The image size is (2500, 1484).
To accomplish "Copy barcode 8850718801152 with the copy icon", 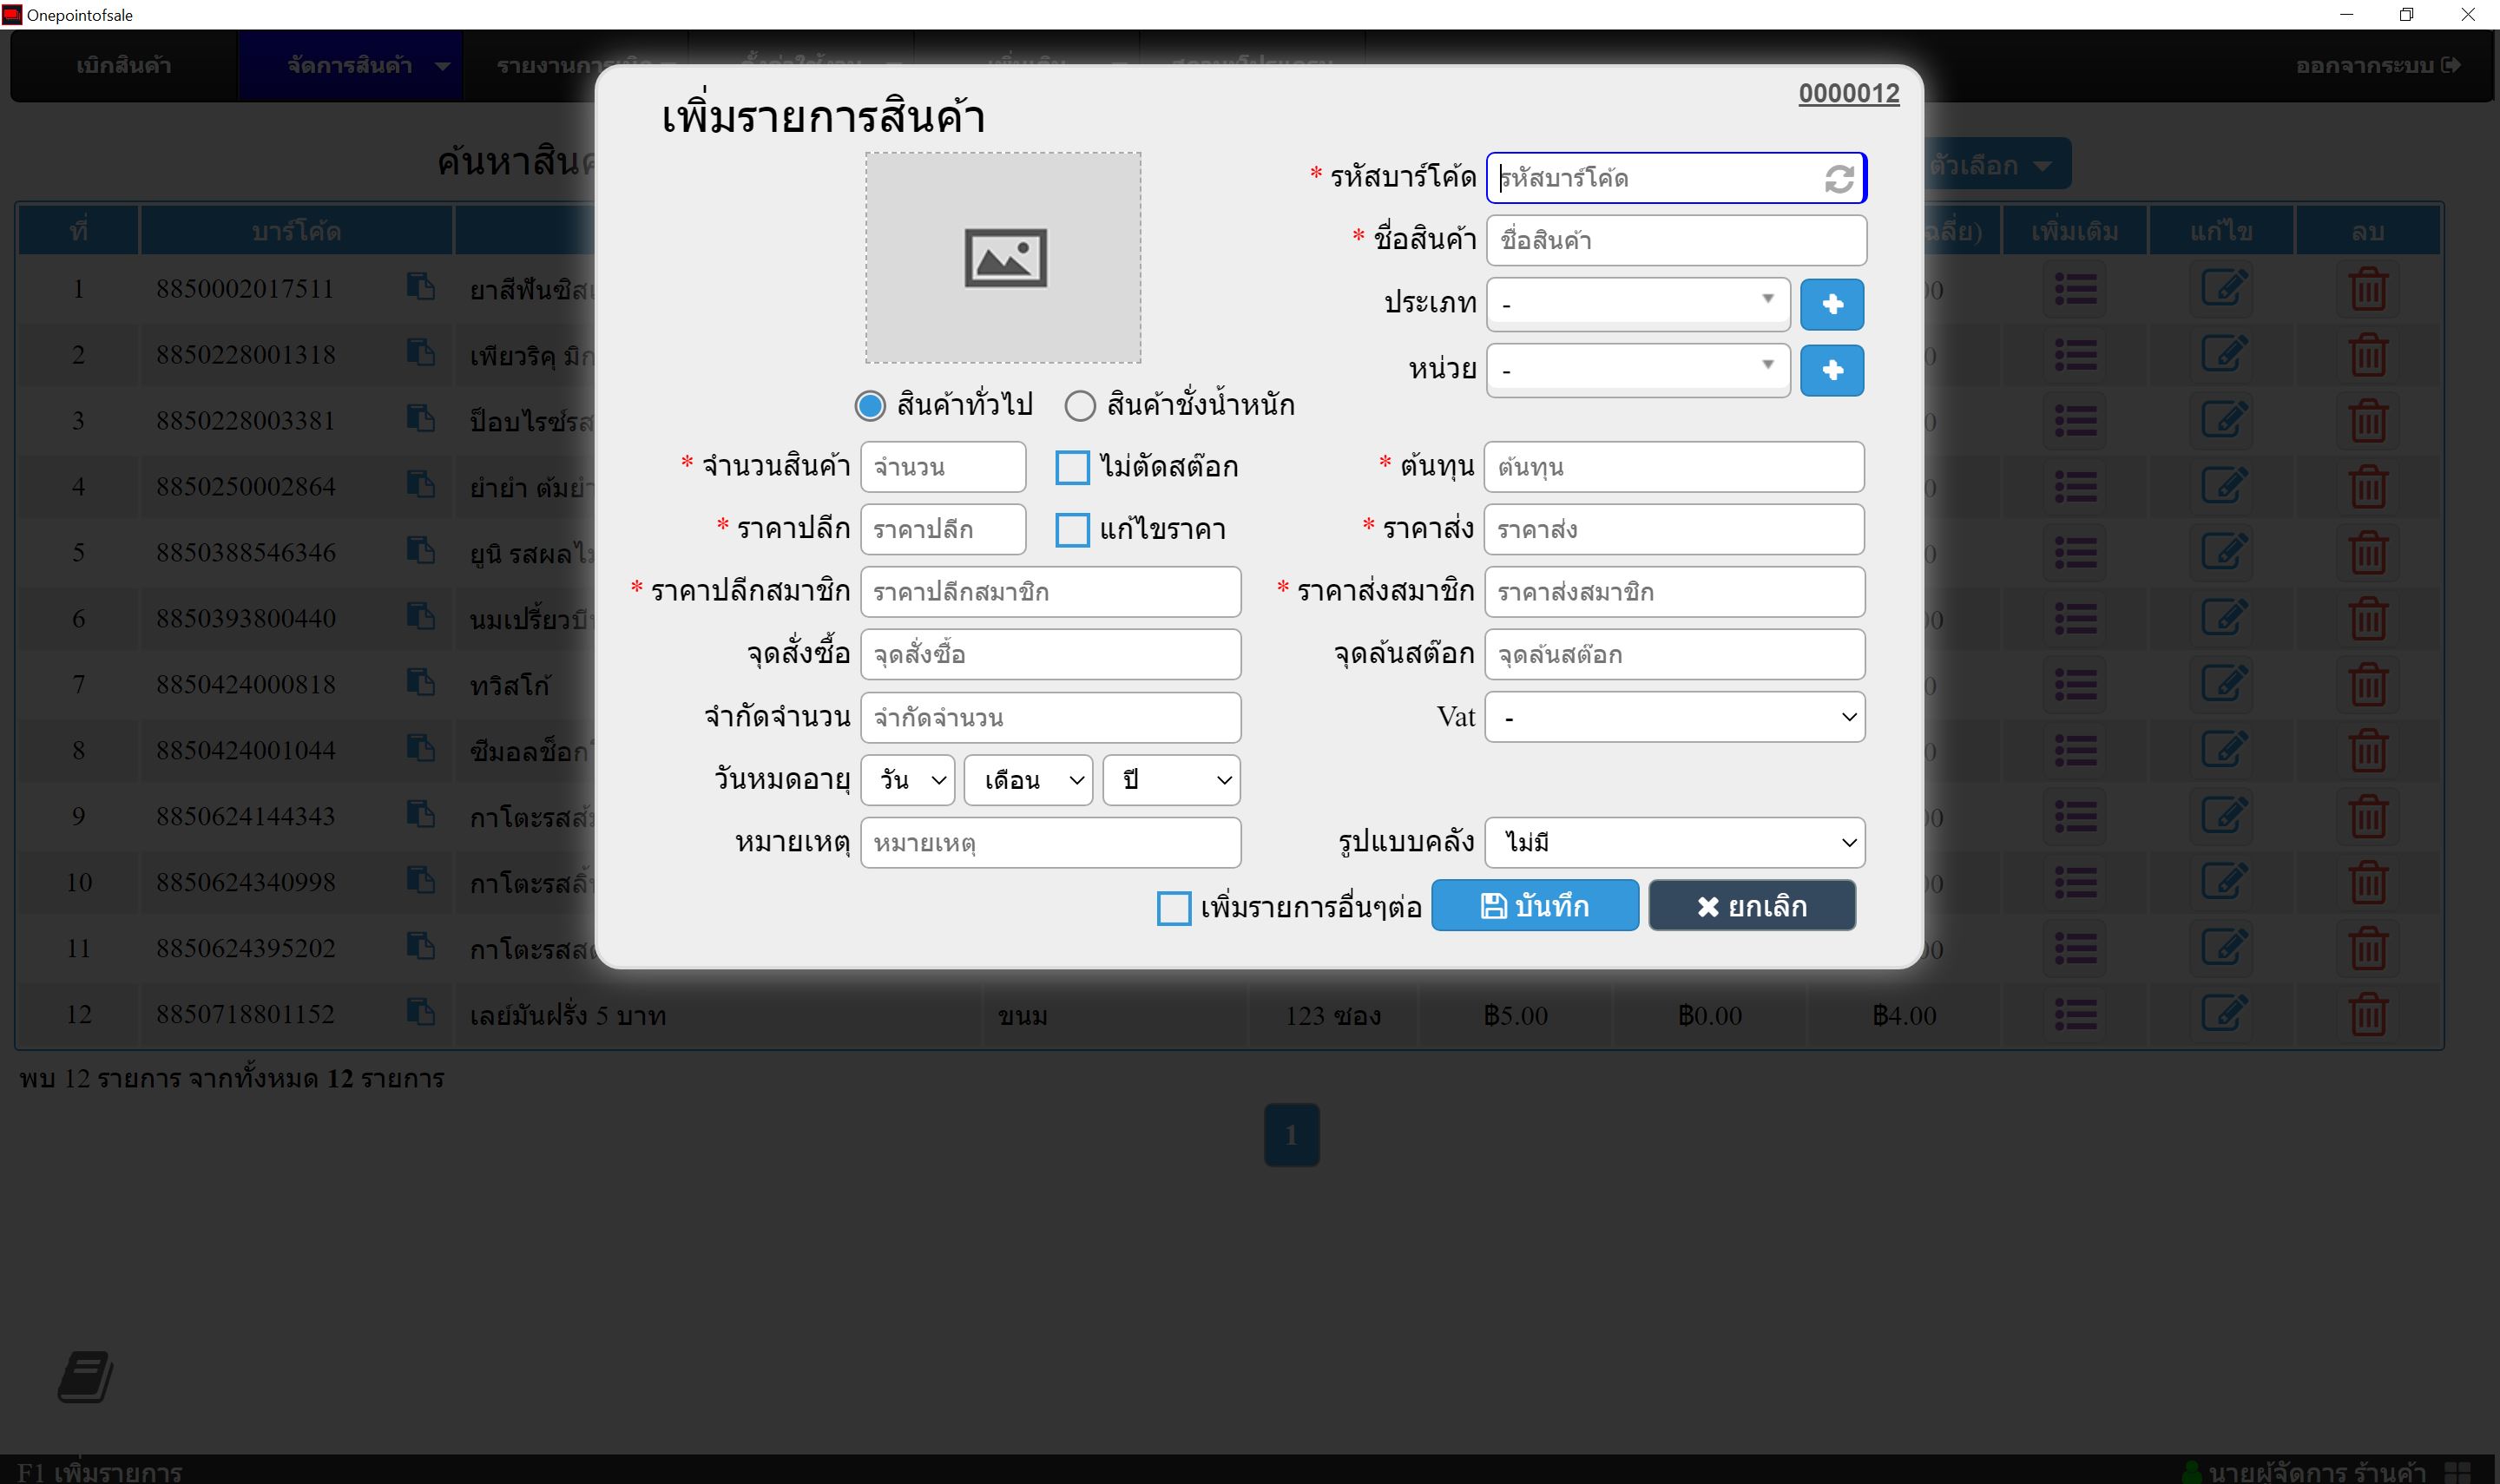I will point(420,1013).
